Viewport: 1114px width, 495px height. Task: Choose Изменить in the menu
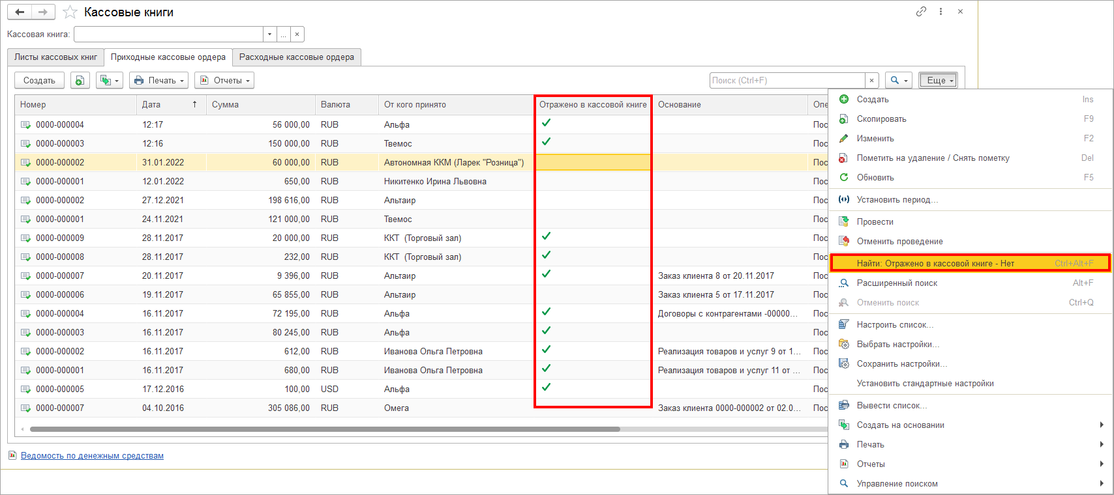click(971, 138)
